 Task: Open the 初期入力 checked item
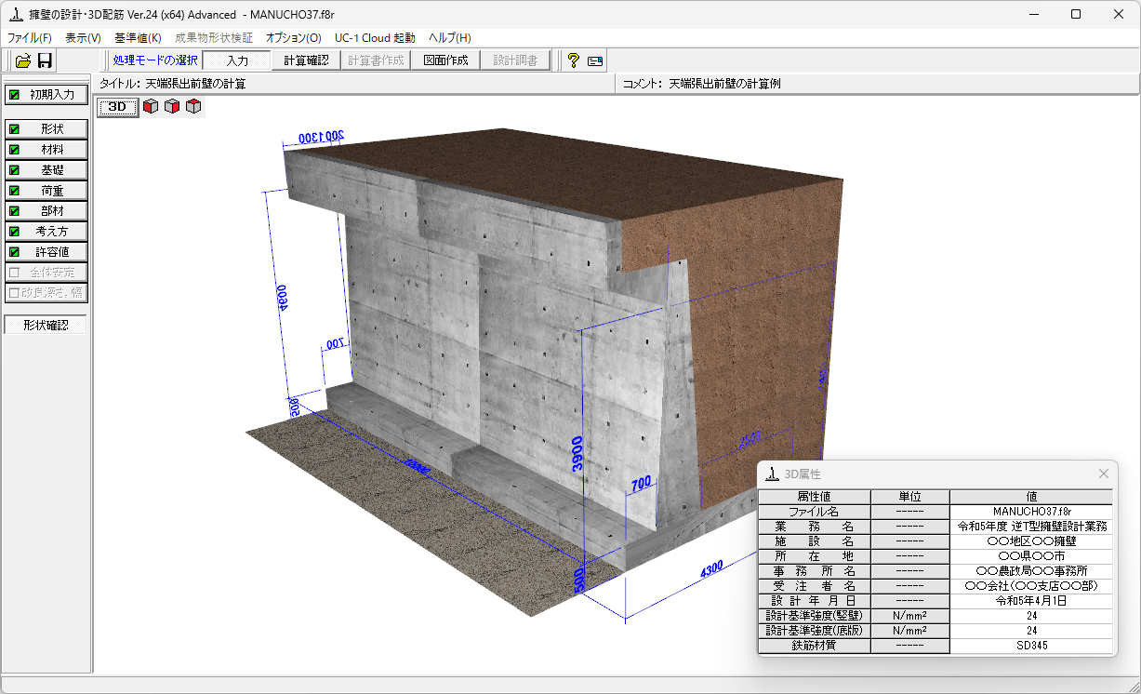click(x=46, y=94)
